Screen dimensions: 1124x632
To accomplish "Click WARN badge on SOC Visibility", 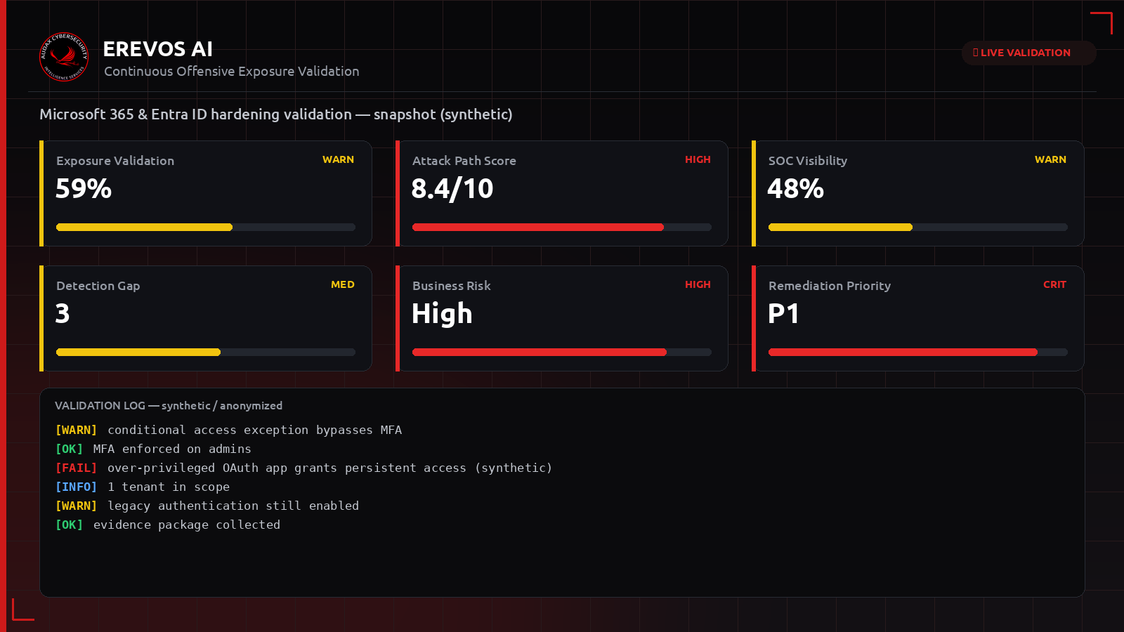I will pos(1050,159).
